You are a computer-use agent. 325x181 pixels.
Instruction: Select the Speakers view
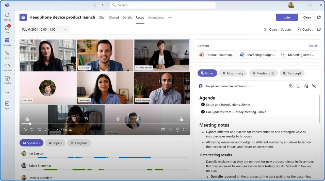[x=31, y=143]
